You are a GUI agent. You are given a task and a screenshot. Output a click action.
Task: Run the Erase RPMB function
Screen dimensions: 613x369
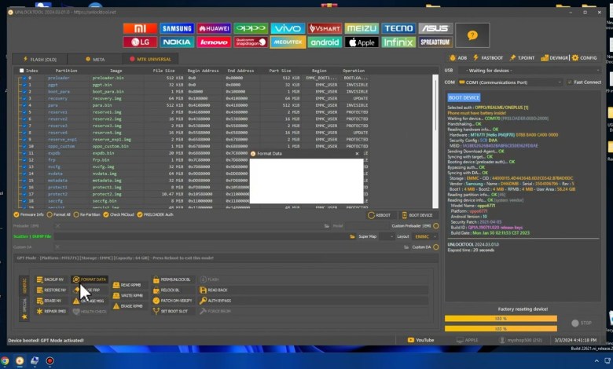click(x=128, y=306)
